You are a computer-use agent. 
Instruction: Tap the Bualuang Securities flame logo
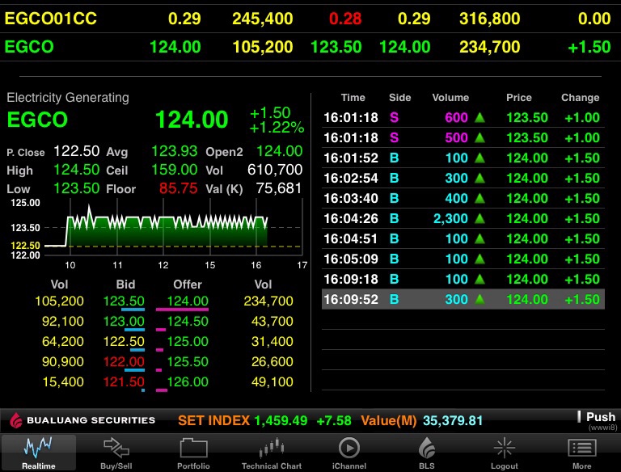[x=16, y=420]
